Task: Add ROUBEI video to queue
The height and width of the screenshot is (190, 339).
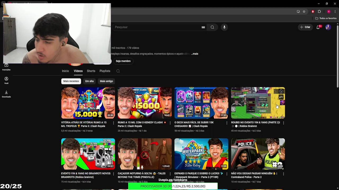Action: coord(281,97)
